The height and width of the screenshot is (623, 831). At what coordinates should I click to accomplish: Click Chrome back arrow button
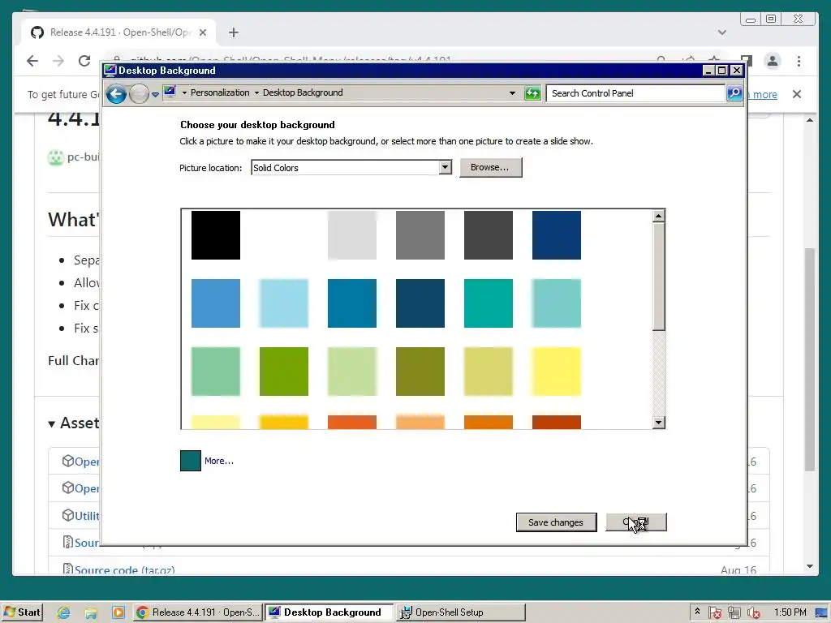pos(32,61)
